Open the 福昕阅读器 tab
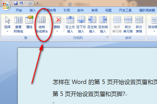This screenshot has height=104, width=157. pos(147,10)
